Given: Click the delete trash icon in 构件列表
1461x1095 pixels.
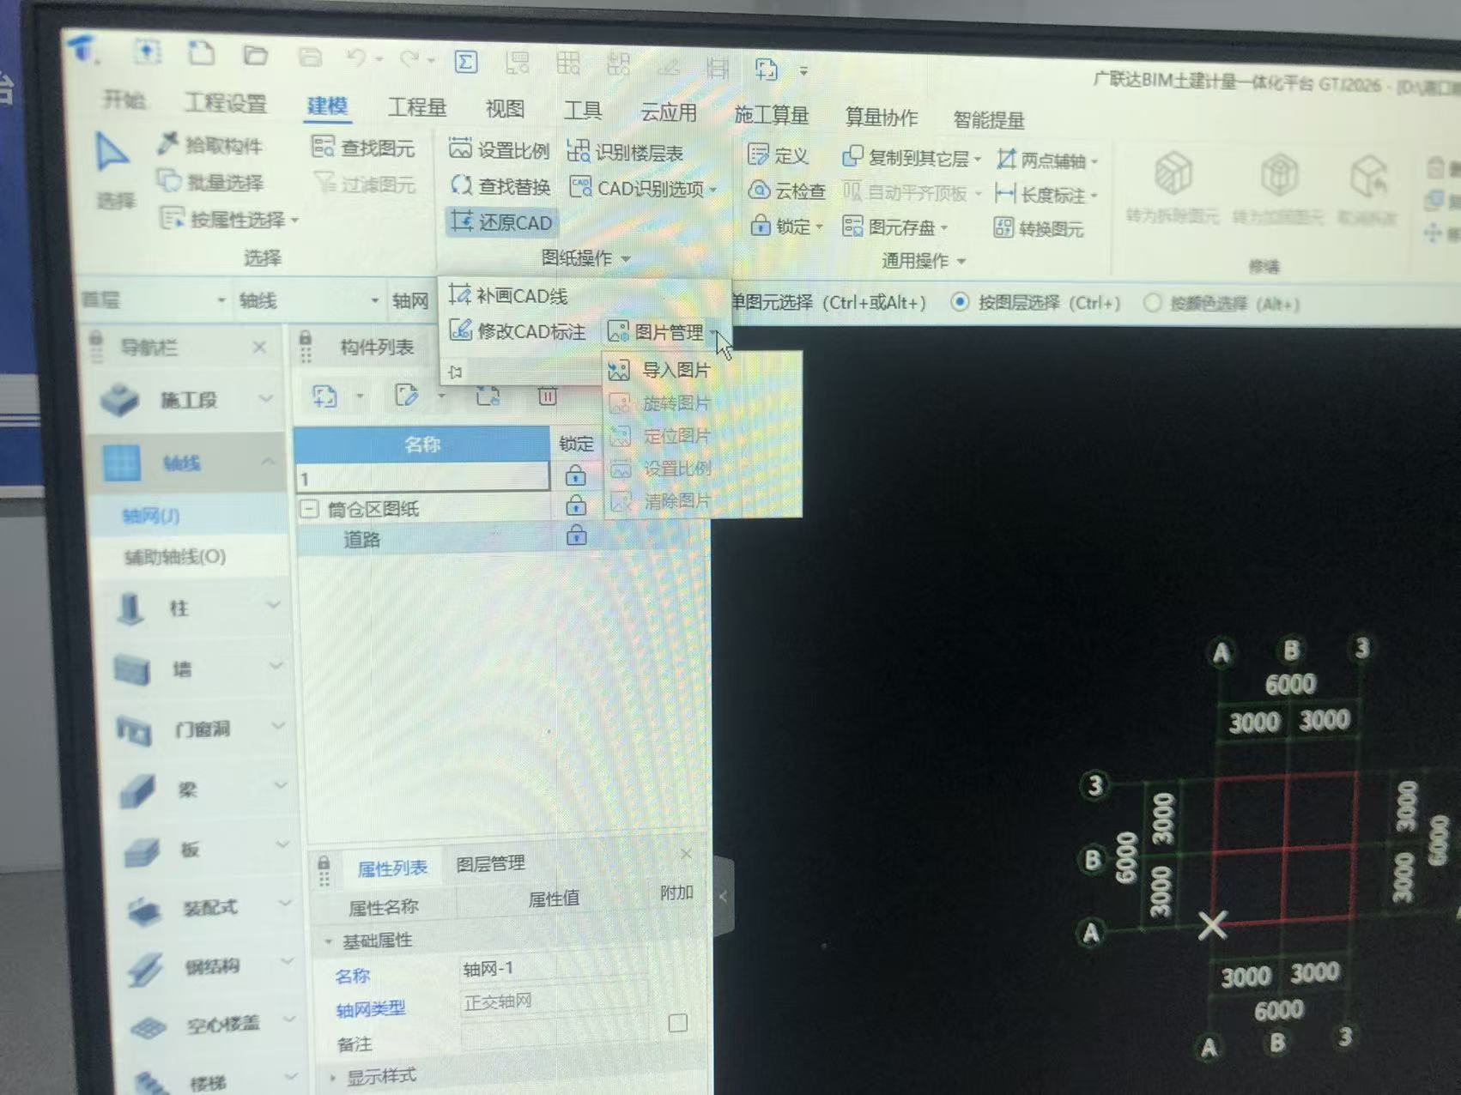Looking at the screenshot, I should (x=548, y=396).
